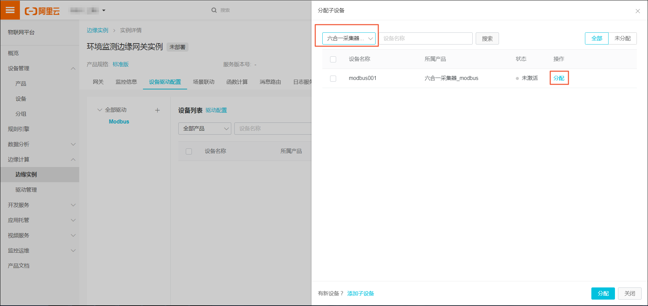Open the 六合一采集器 product dropdown
Screen dimensions: 648x306
(349, 38)
